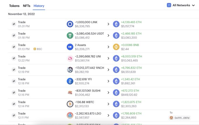Expand the WBTC to ETH trade arrow

point(108,104)
